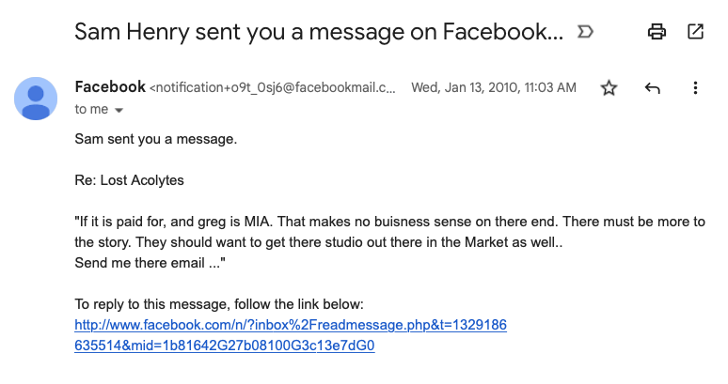This screenshot has height=384, width=728.
Task: Click the quoted line starting "If it is paid for"
Action: [390, 222]
